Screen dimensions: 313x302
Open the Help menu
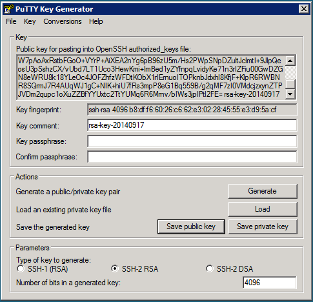pos(96,21)
